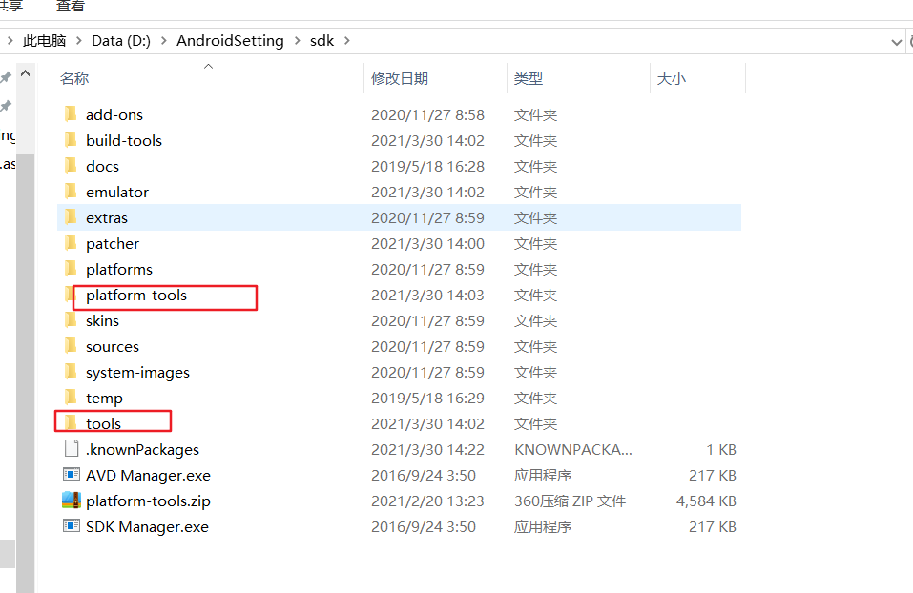Image resolution: width=913 pixels, height=593 pixels.
Task: Open the system-images folder
Action: point(136,372)
